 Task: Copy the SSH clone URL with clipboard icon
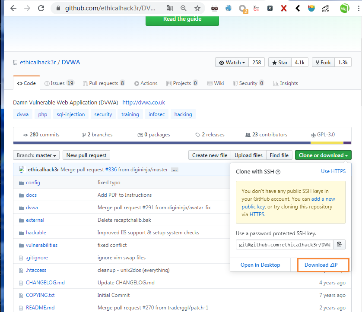(x=339, y=244)
